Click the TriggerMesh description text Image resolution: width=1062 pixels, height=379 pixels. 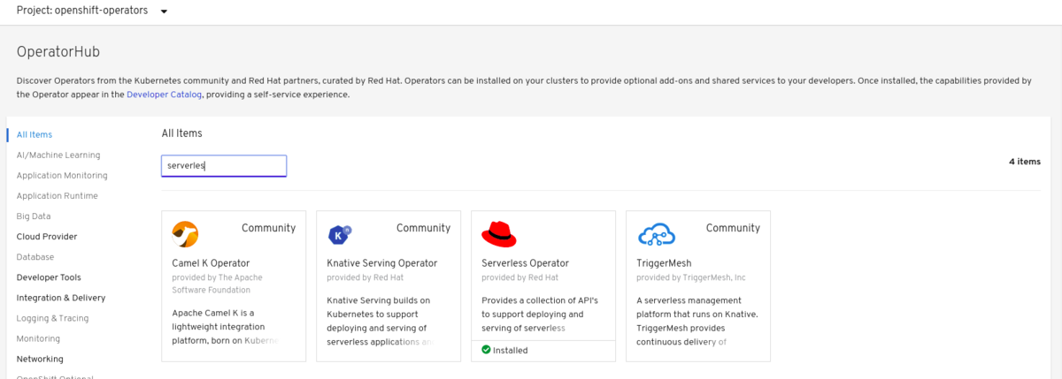tap(696, 321)
